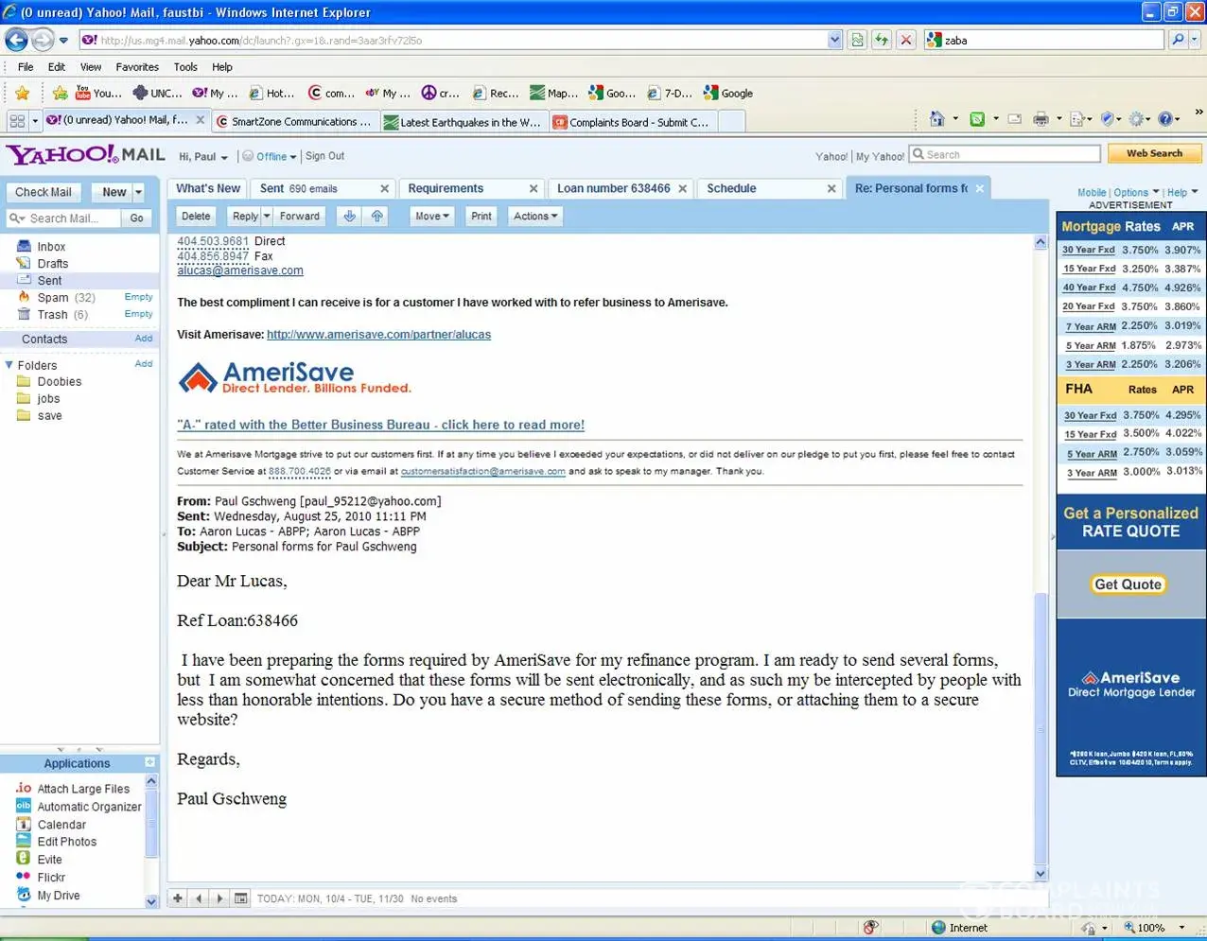Click the green RSS feeds icon
Viewport: 1207px width, 941px height.
[977, 119]
